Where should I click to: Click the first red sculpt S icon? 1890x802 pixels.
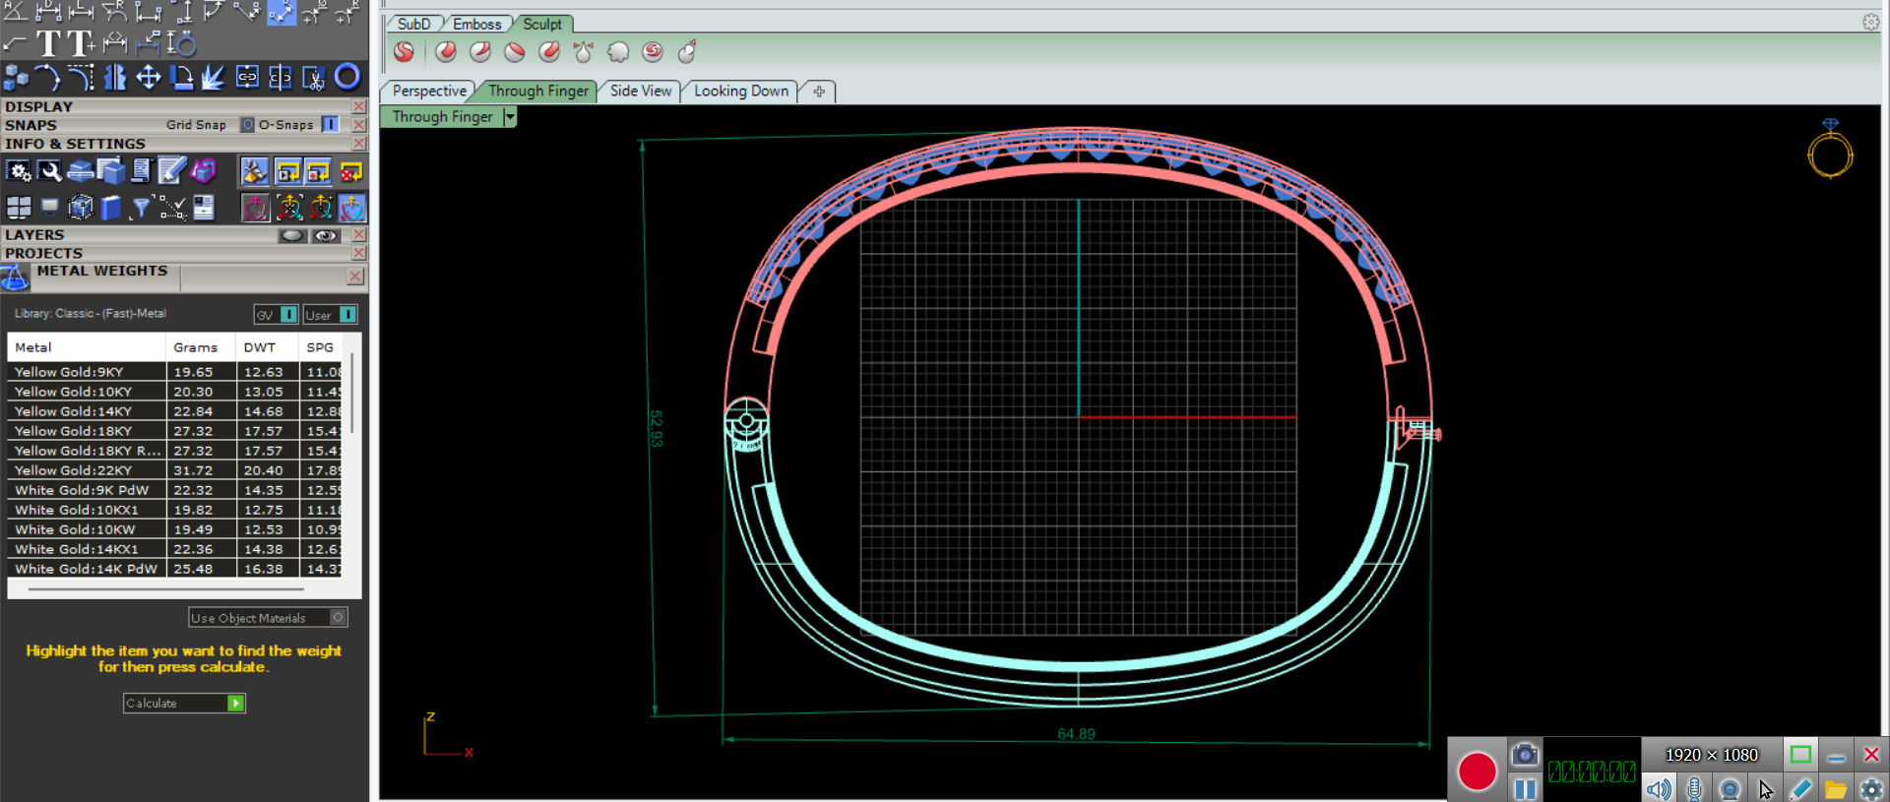404,52
